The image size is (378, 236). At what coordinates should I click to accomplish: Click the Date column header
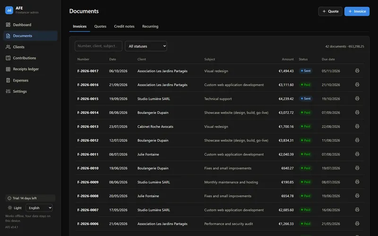click(x=112, y=59)
